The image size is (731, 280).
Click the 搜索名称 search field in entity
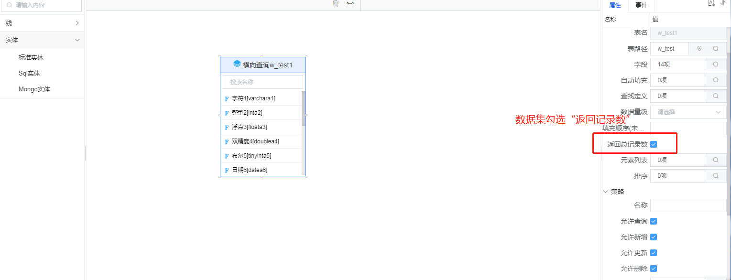click(263, 82)
